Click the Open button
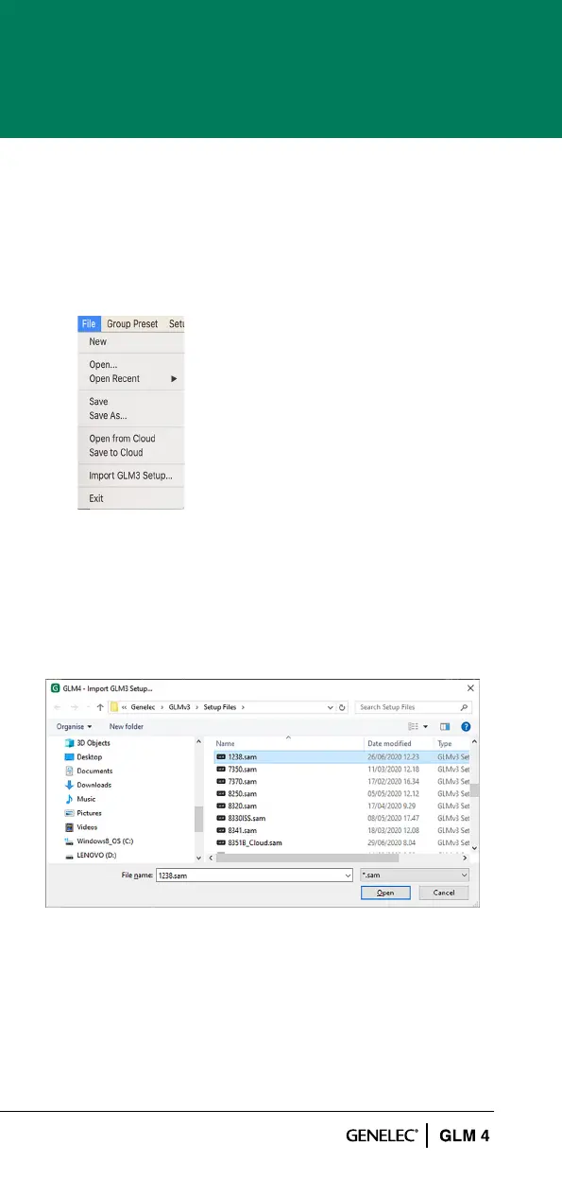562x1179 pixels. coord(385,893)
